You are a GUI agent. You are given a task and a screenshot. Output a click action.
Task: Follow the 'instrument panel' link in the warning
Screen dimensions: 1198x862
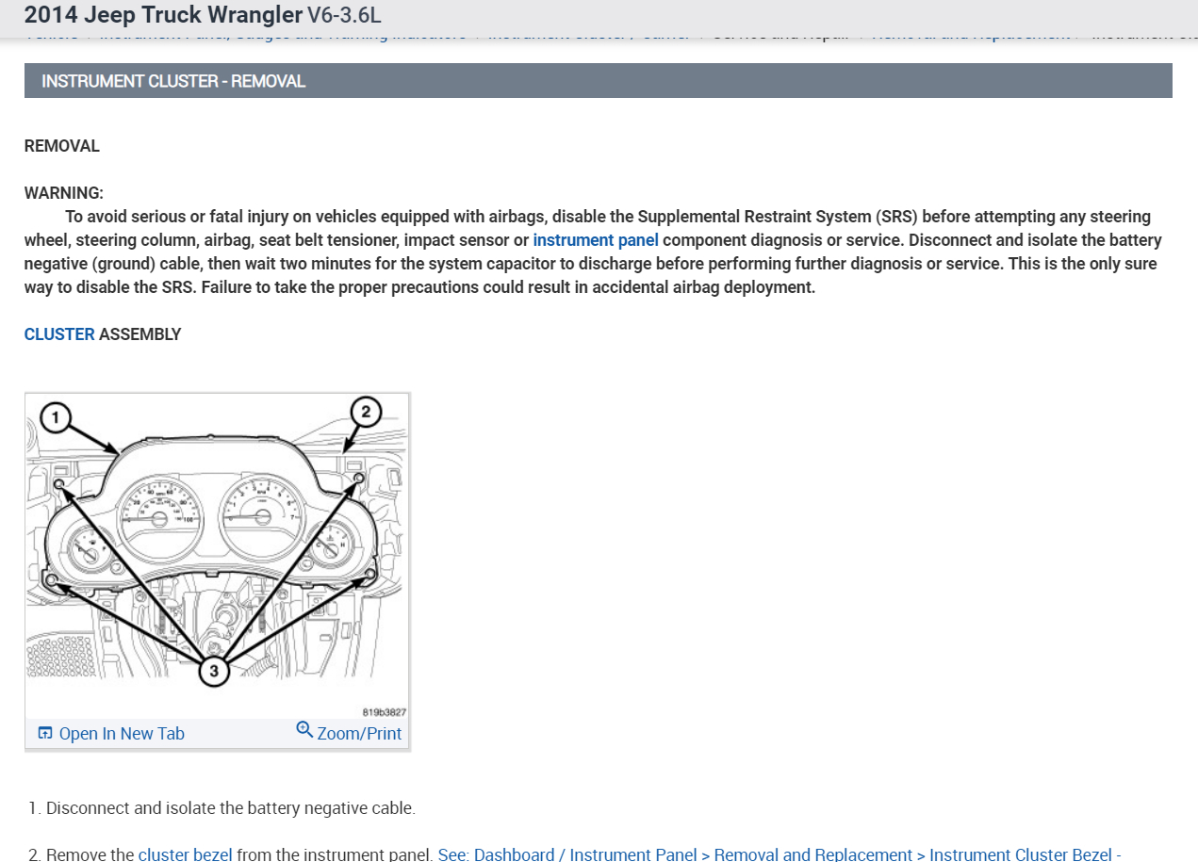(x=596, y=240)
